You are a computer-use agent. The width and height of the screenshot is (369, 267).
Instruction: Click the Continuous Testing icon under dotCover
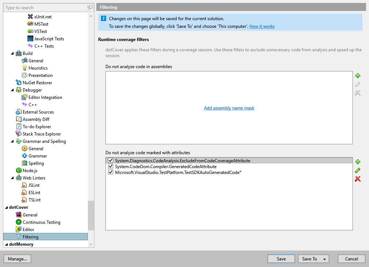(x=18, y=222)
